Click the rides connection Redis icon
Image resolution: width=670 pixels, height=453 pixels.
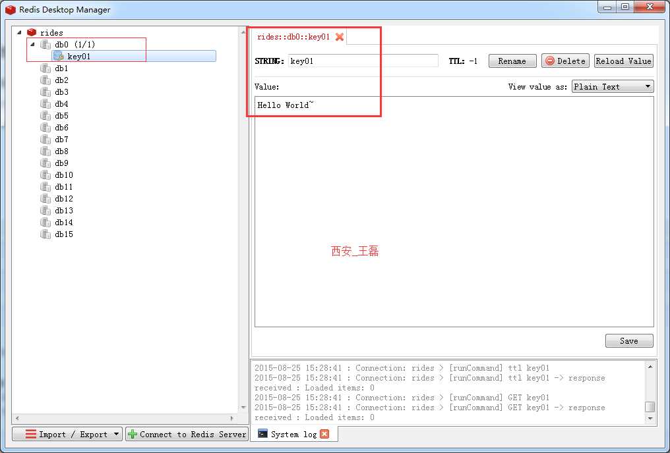32,32
